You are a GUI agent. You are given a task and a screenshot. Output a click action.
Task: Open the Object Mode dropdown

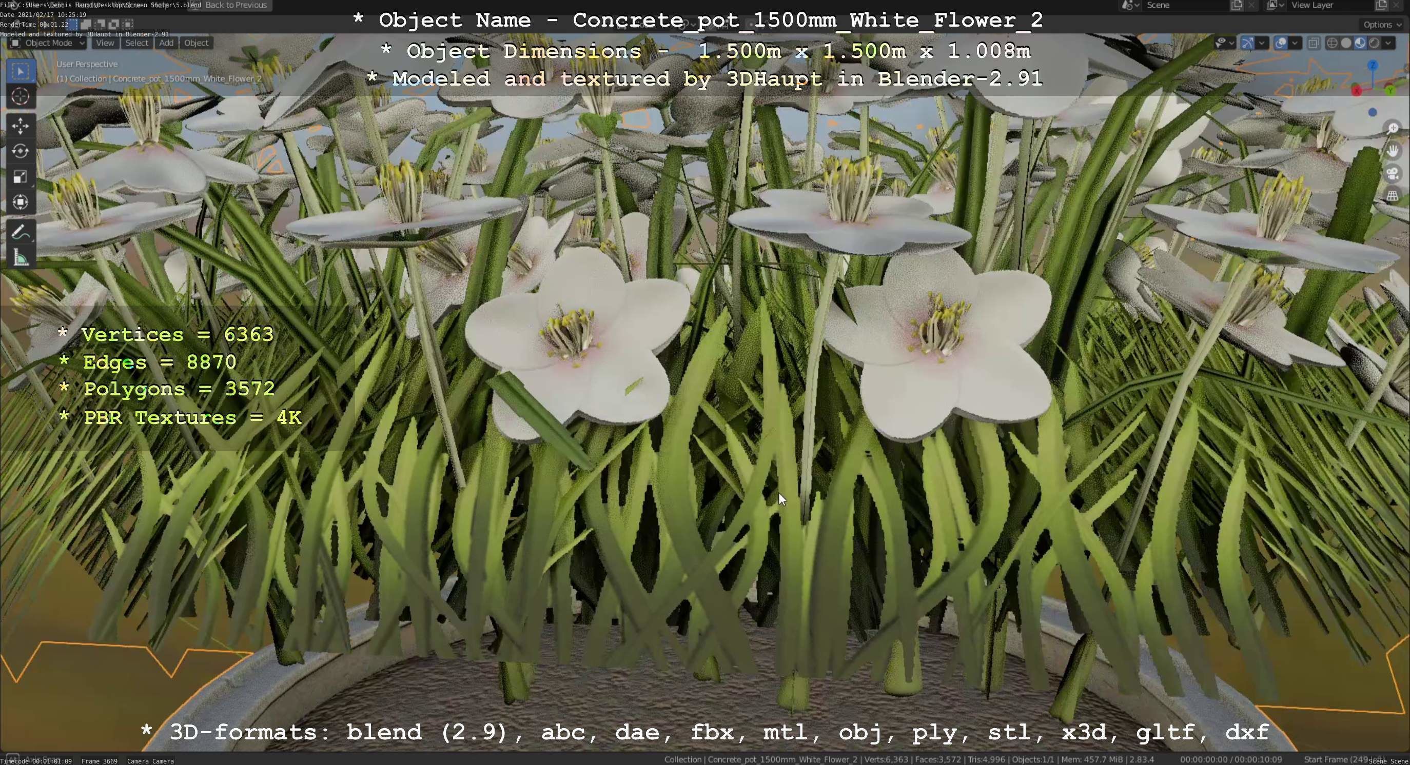coord(48,43)
